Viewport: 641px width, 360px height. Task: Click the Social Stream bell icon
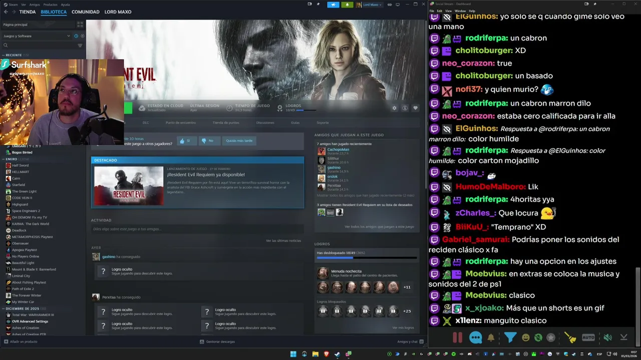(491, 337)
